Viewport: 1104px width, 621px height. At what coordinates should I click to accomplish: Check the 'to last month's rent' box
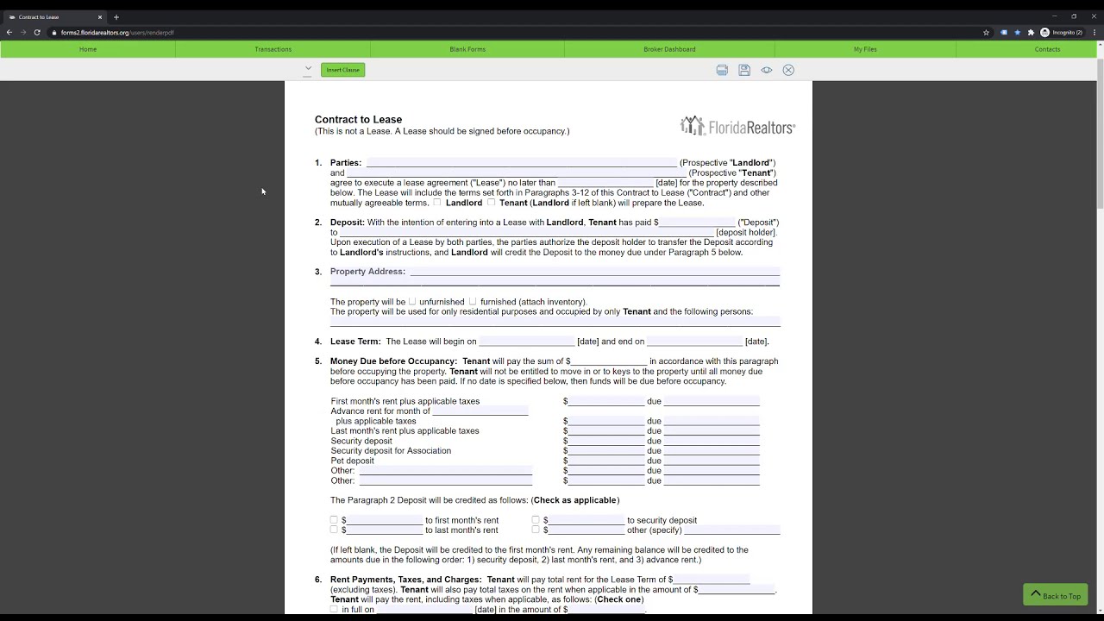point(334,530)
